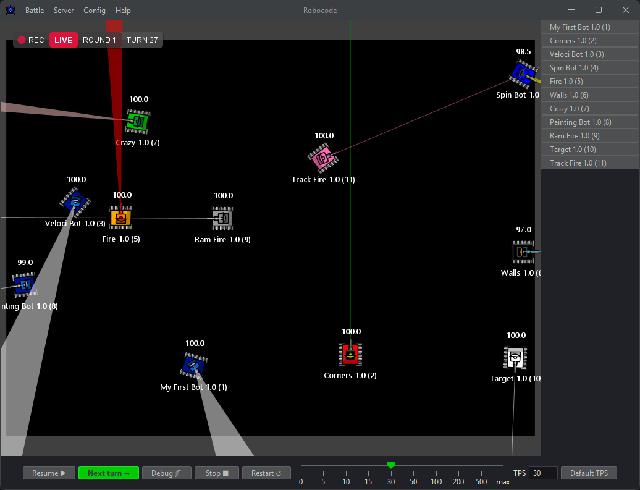
Task: Open Painting Bot 1.0 (8) from bot list
Action: point(590,122)
